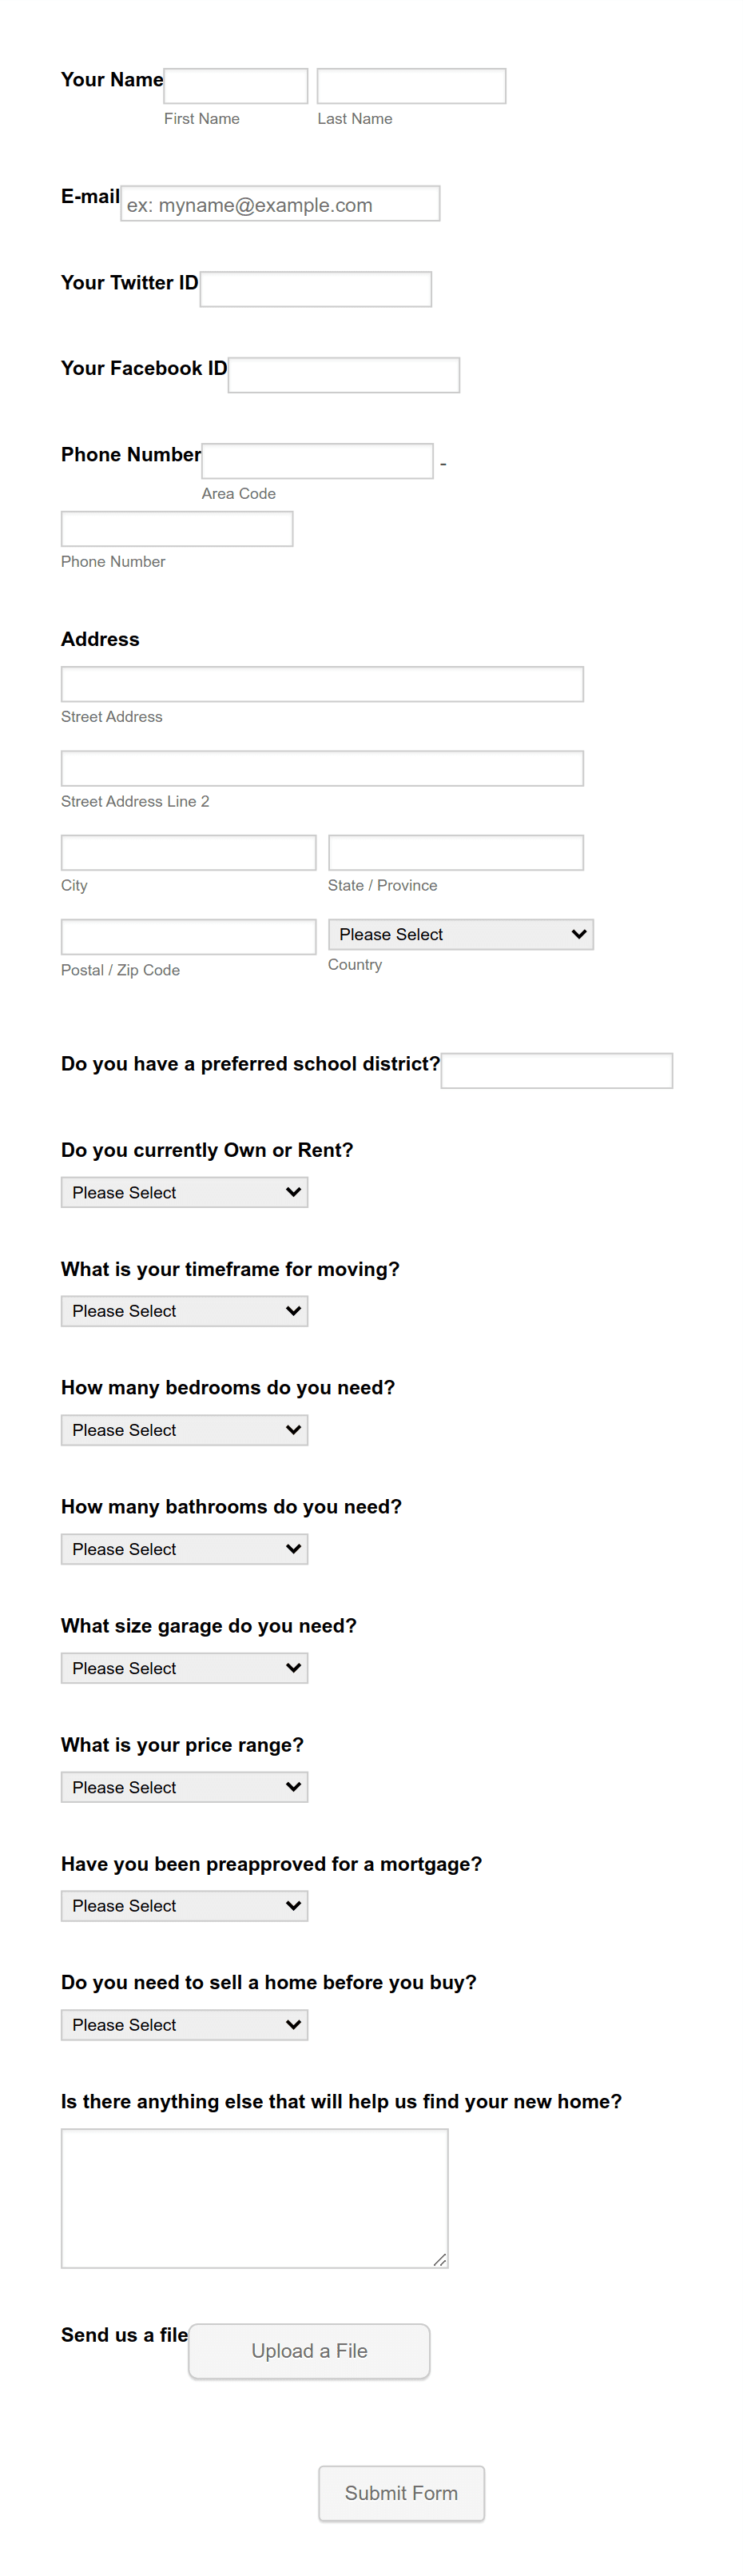The width and height of the screenshot is (743, 2576).
Task: Click the Your Facebook ID field
Action: (x=344, y=375)
